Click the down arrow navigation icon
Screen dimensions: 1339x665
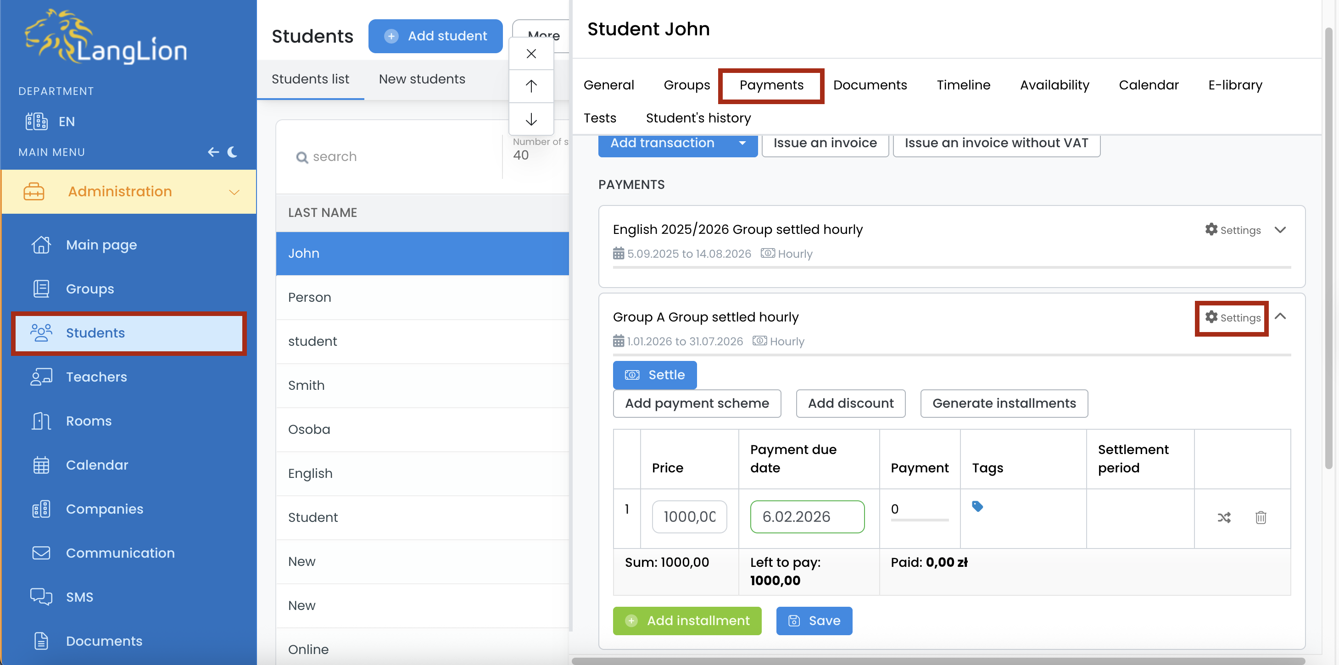point(531,120)
